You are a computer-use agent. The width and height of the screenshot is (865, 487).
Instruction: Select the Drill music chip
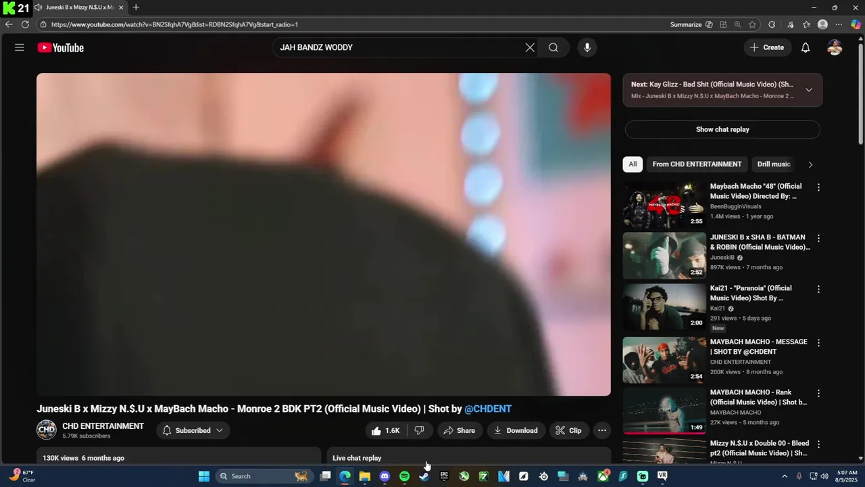(x=774, y=164)
